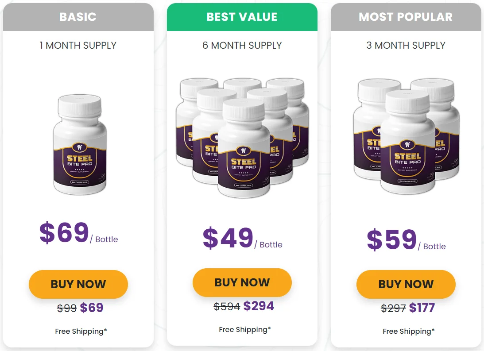
Task: Click the crossed-out $99 original price
Action: coord(67,308)
